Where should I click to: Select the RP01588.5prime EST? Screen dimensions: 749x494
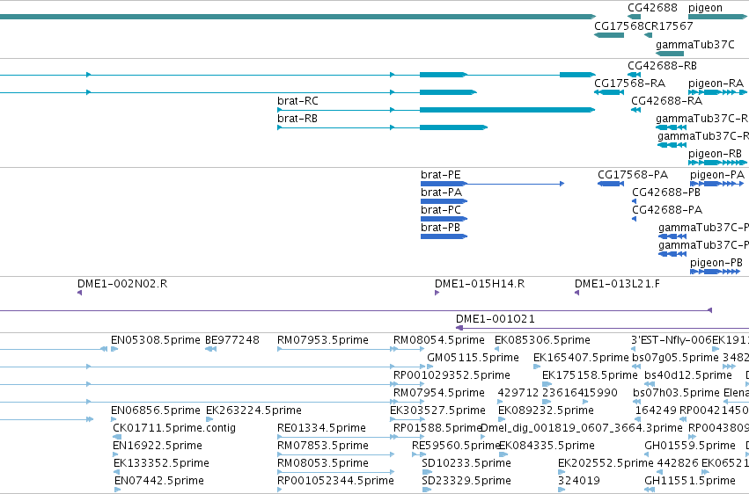pyautogui.click(x=408, y=438)
